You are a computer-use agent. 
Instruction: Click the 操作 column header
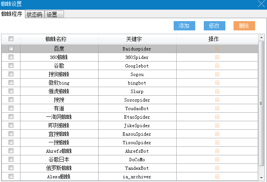(217, 39)
